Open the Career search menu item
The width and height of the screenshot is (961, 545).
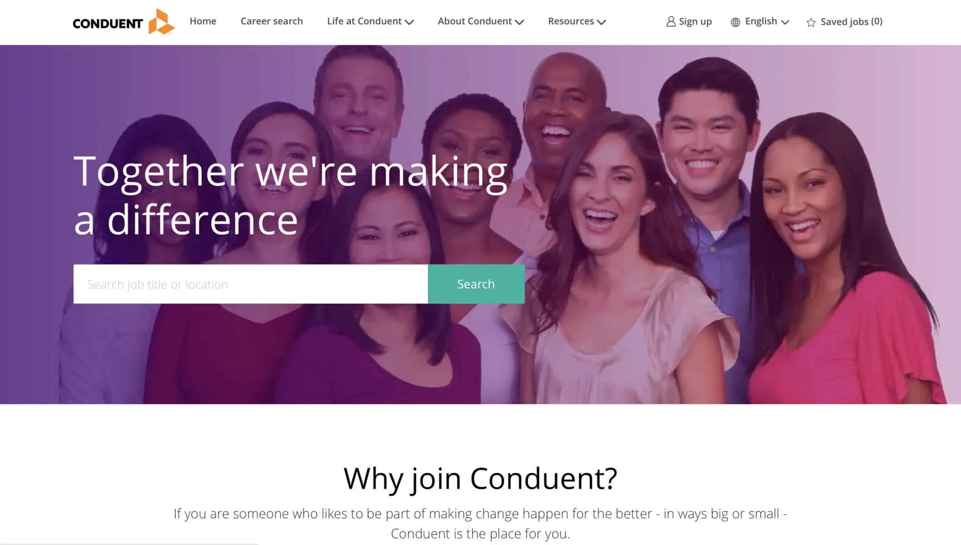click(x=272, y=21)
